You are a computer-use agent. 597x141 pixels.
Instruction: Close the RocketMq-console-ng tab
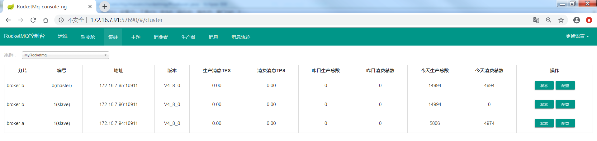pyautogui.click(x=90, y=7)
